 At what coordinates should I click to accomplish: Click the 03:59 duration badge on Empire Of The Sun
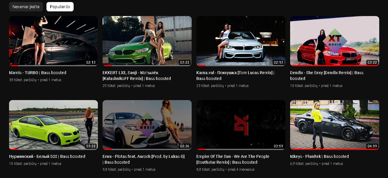(x=278, y=146)
